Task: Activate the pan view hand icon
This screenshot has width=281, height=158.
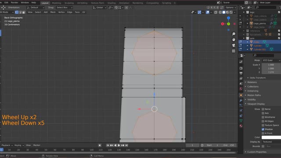Action: (x=234, y=39)
